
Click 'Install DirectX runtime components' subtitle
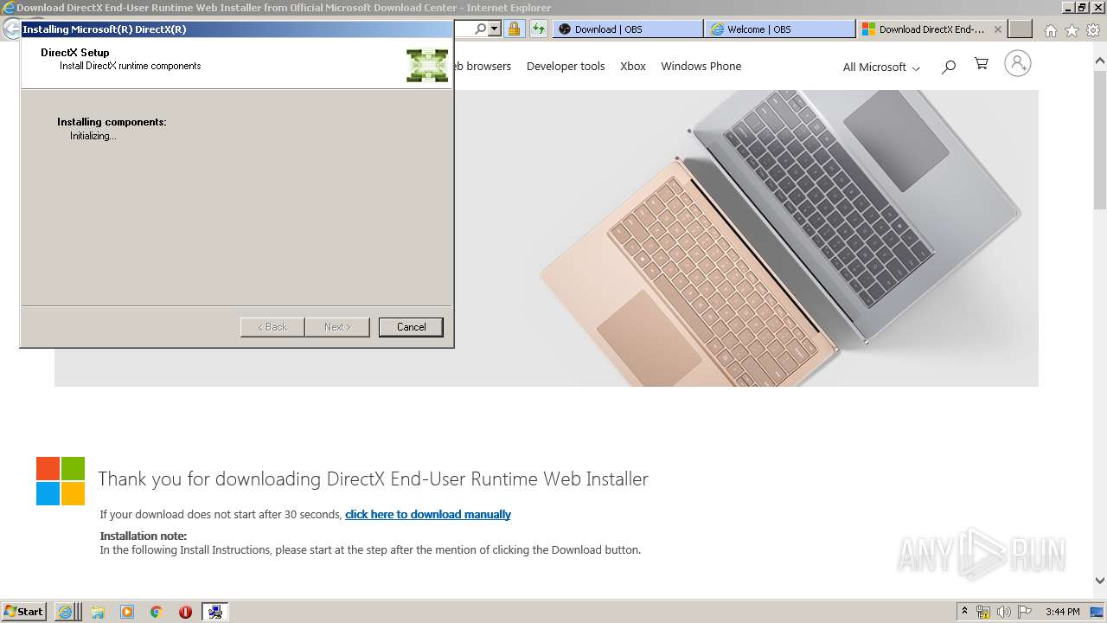pos(131,66)
